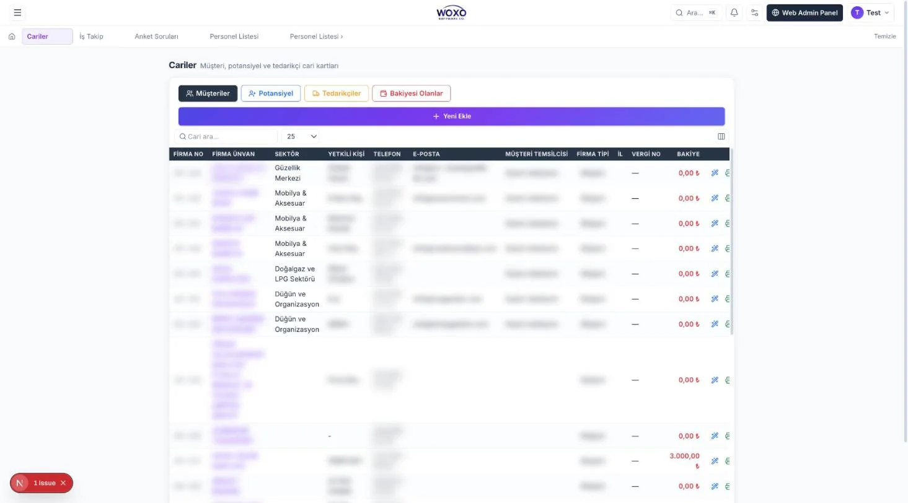
Task: Click the FİRMA NO column header
Action: 188,154
